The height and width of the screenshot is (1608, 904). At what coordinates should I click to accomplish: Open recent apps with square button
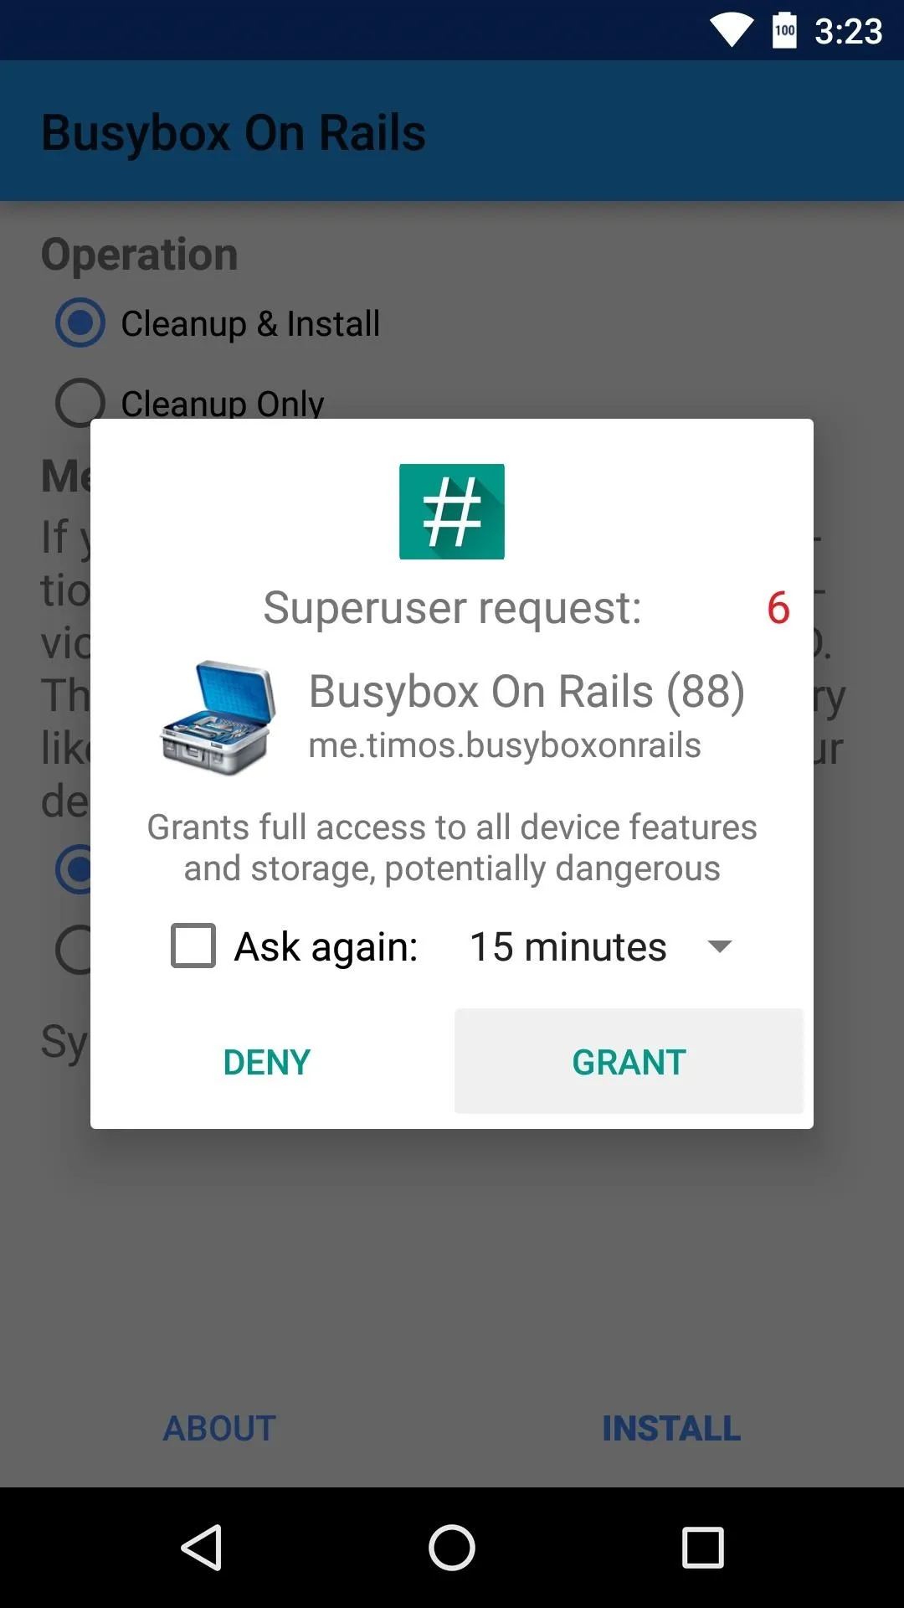point(702,1547)
